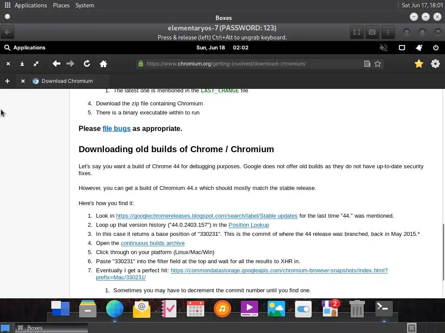Open host System menu
445x333 pixels.
85,5
